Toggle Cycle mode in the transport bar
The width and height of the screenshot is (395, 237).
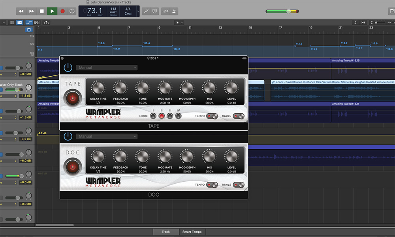tap(72, 11)
